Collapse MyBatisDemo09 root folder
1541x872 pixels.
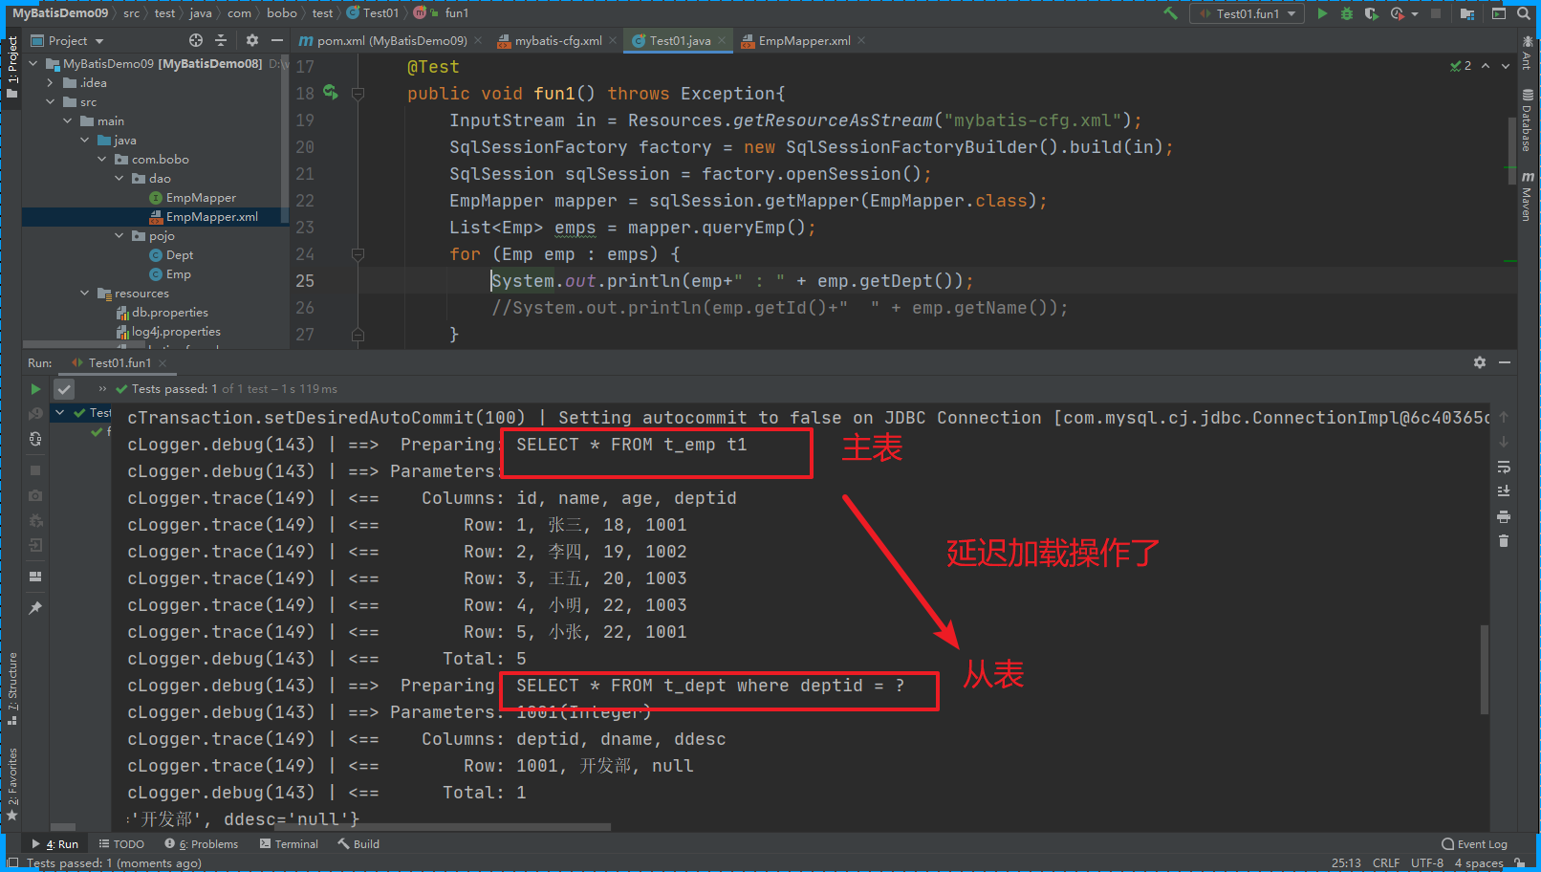tap(33, 64)
